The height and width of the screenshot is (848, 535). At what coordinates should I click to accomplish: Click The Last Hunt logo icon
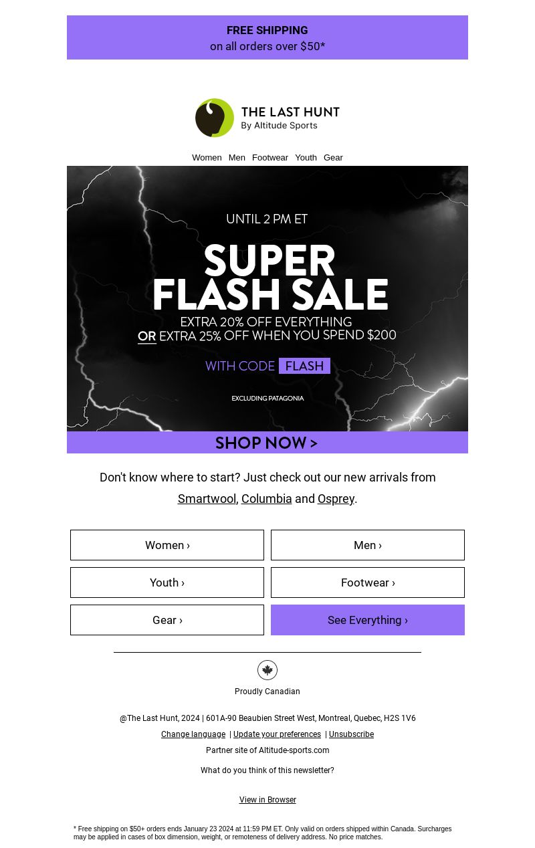(x=215, y=118)
